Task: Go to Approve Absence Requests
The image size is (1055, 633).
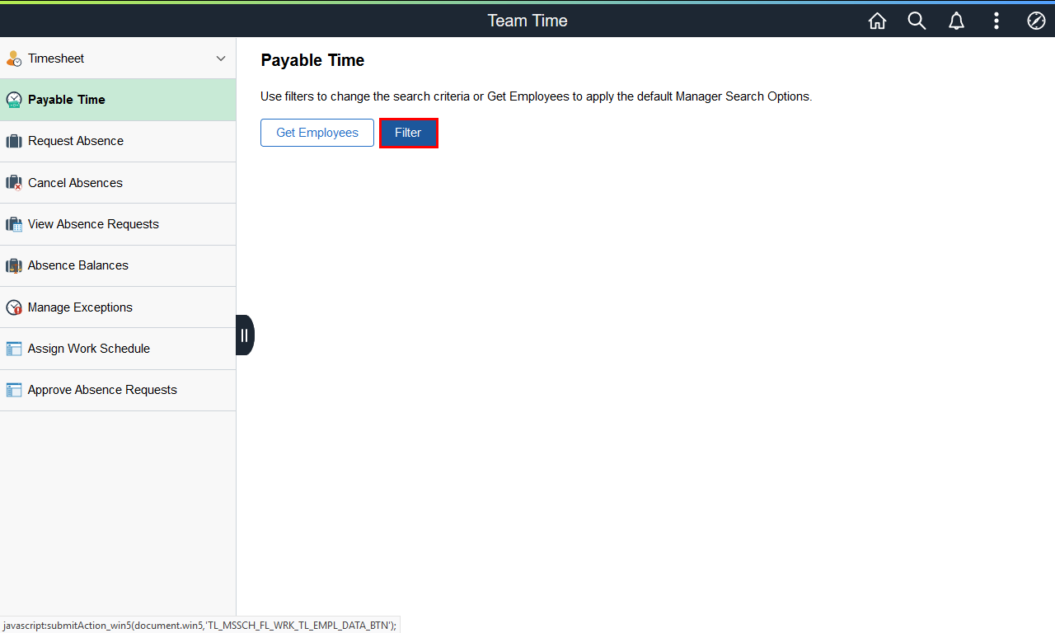Action: pos(102,390)
